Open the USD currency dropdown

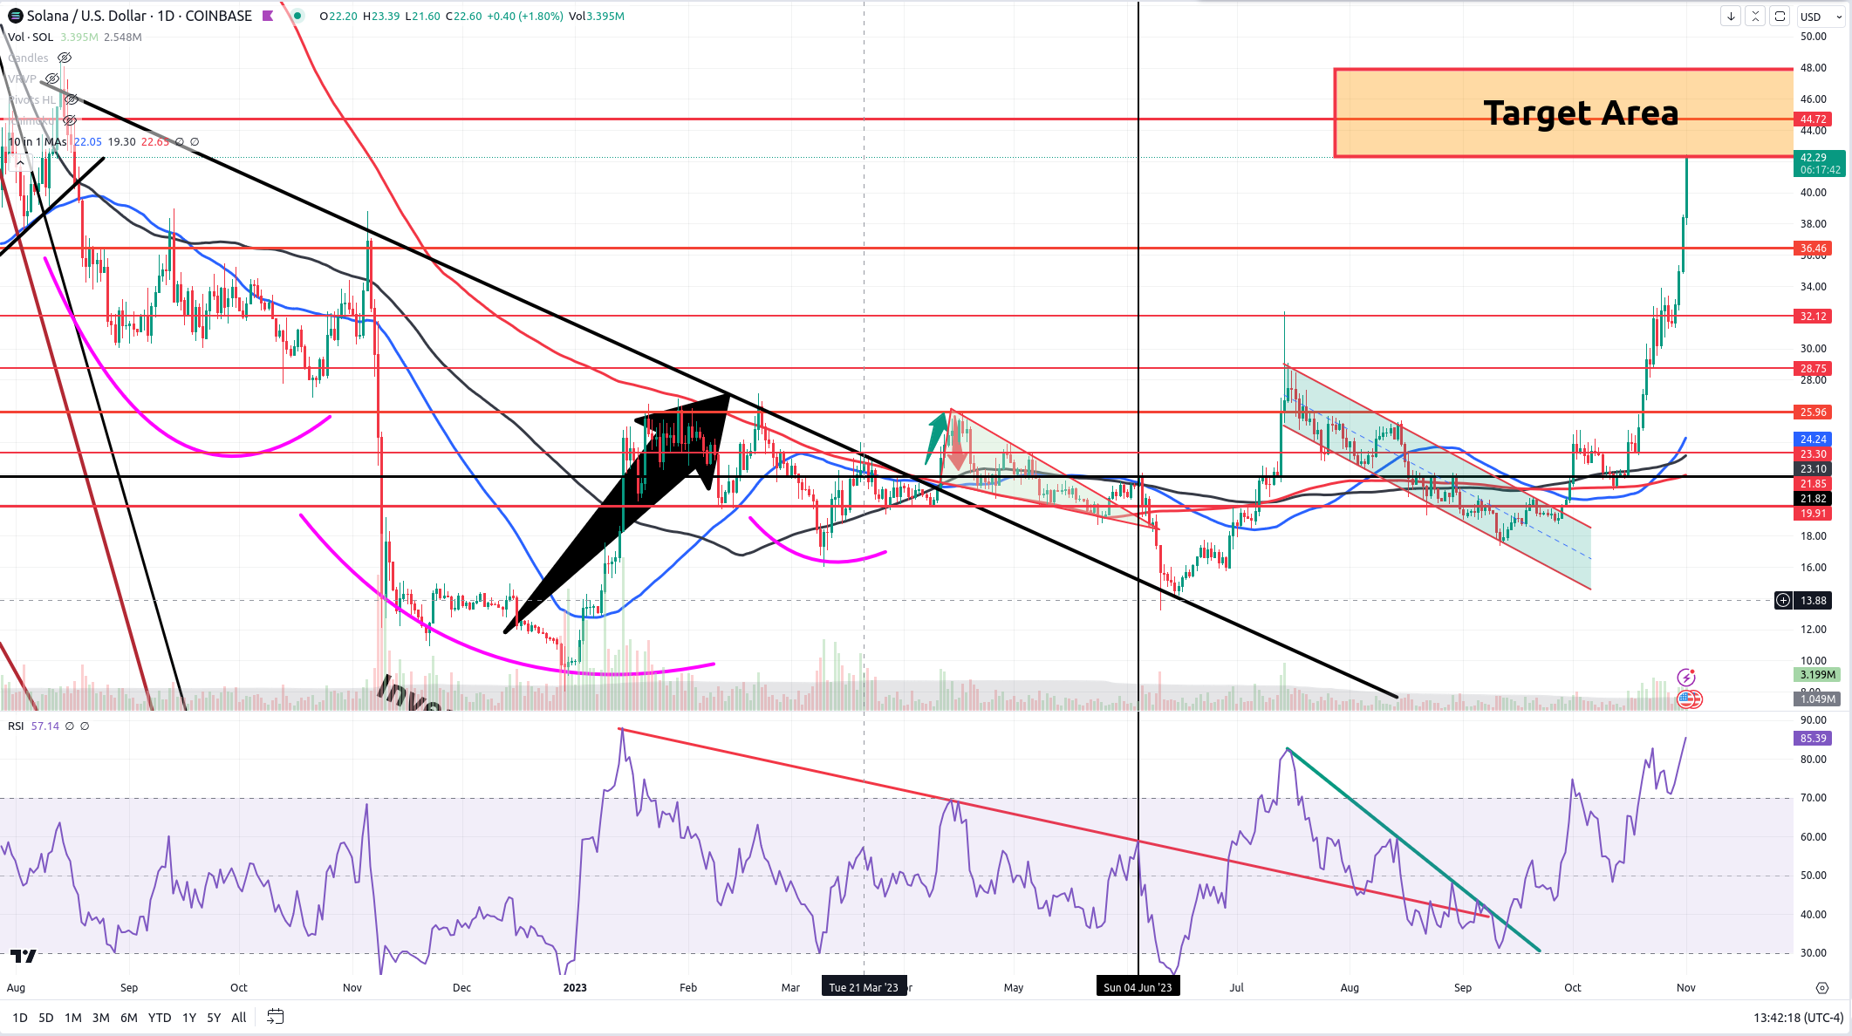click(1821, 16)
